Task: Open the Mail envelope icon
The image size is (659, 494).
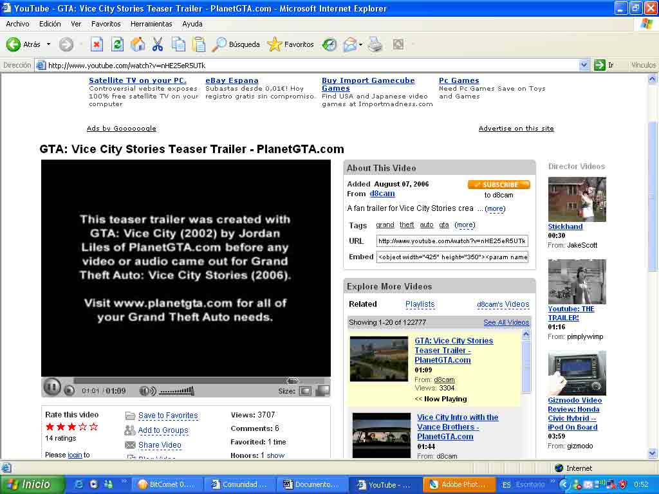Action: [x=349, y=44]
